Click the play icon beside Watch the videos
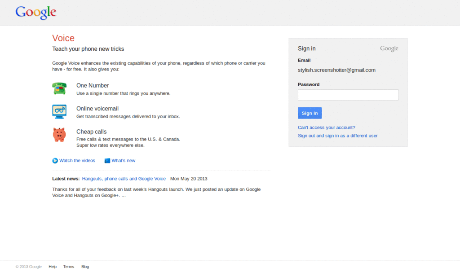 coord(55,161)
